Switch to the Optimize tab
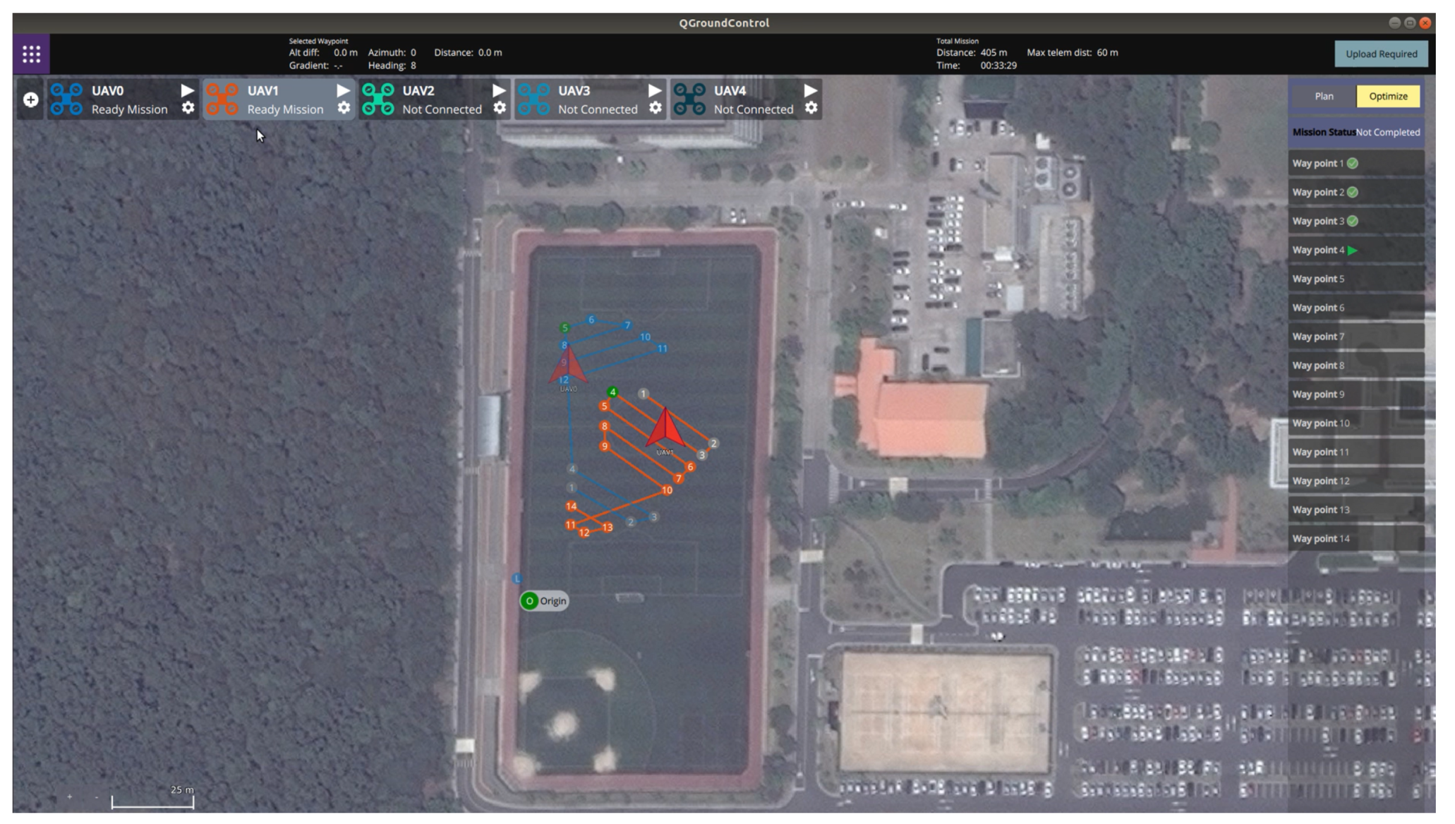This screenshot has height=824, width=1455. pyautogui.click(x=1388, y=96)
